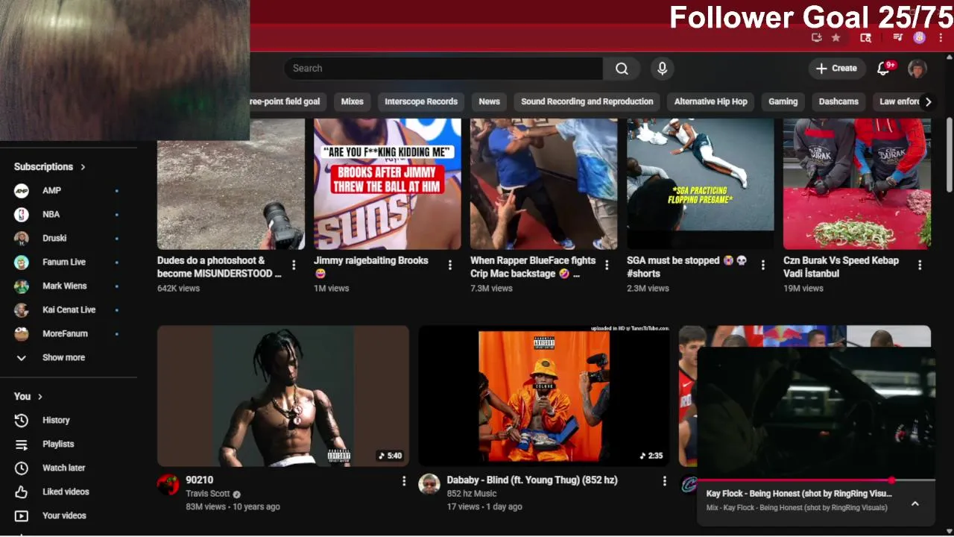Click the YouTube search field
Image resolution: width=954 pixels, height=537 pixels.
(x=443, y=69)
